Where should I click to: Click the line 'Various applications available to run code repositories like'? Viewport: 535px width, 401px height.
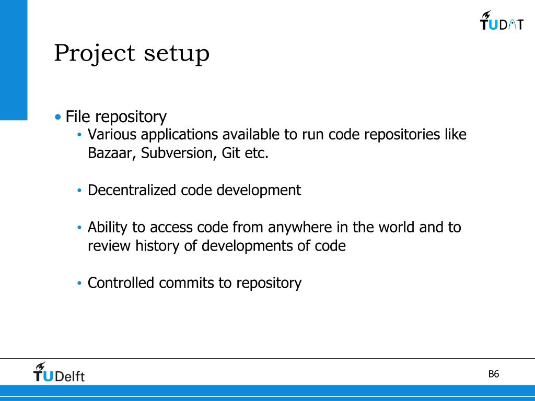pos(277,134)
